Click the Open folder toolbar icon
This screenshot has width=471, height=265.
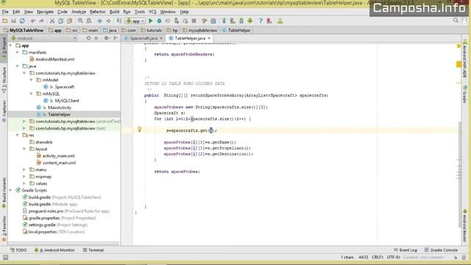pos(5,21)
